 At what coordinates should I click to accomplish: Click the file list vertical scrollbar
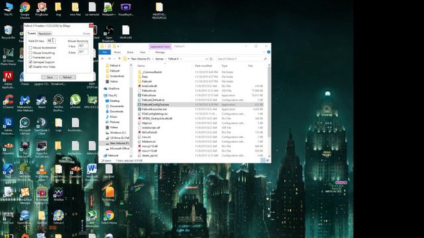(269, 101)
